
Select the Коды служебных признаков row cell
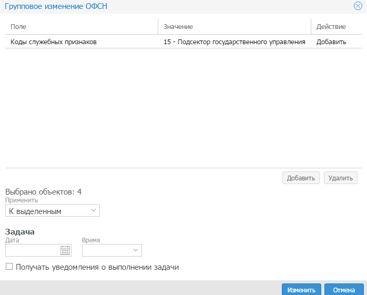point(81,42)
